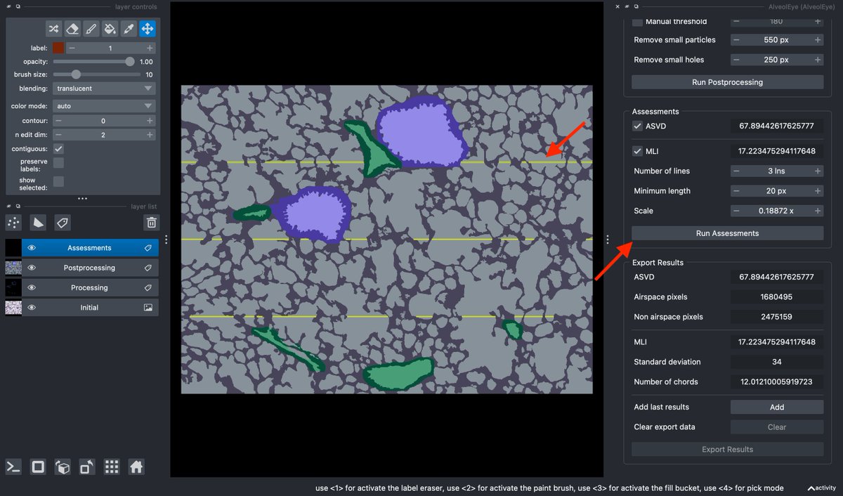This screenshot has height=496, width=843.
Task: Select the pan/zoom move tool
Action: tap(147, 29)
